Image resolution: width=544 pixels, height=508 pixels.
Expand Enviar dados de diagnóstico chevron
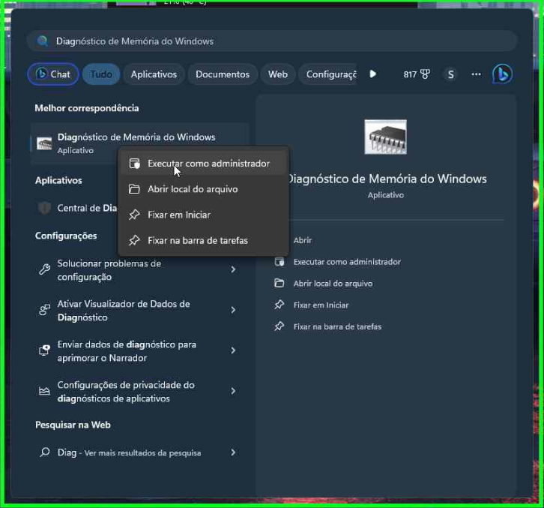233,350
